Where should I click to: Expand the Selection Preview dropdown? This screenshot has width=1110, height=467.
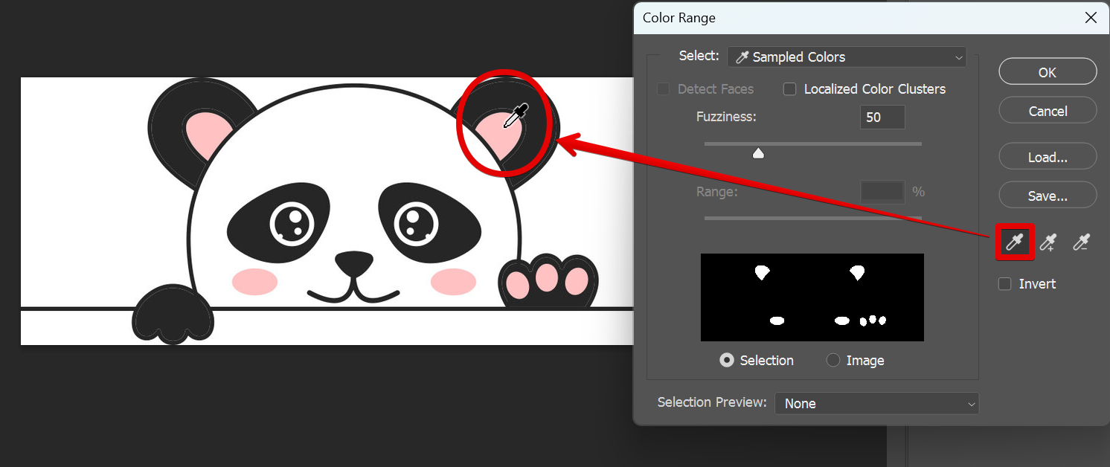[877, 403]
